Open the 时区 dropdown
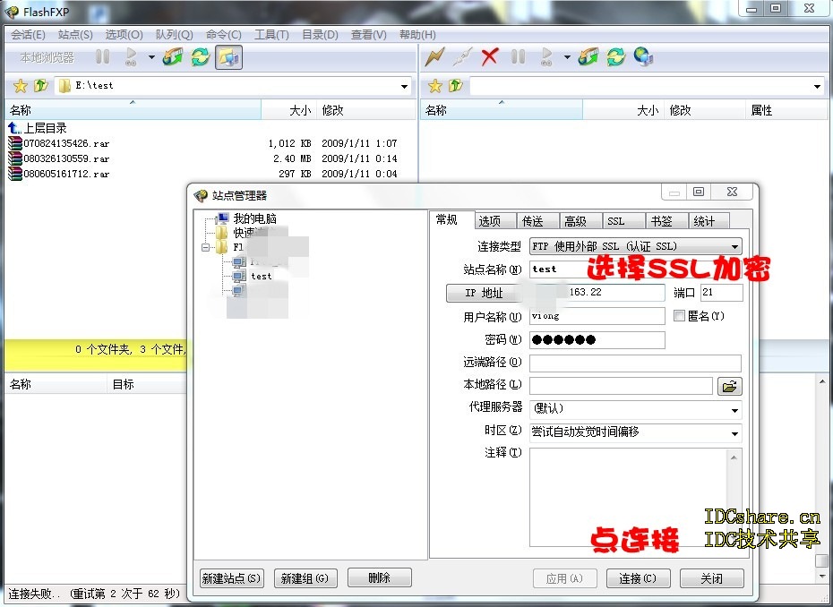The height and width of the screenshot is (607, 833). pyautogui.click(x=635, y=432)
